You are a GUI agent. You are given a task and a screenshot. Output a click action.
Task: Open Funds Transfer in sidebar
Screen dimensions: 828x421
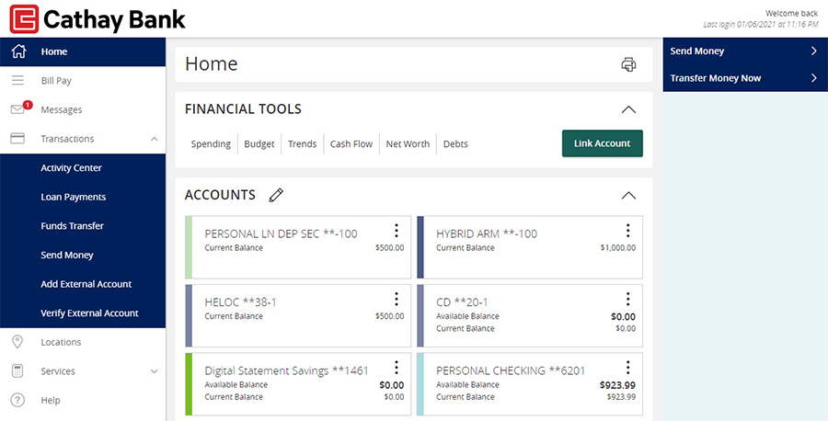click(73, 226)
